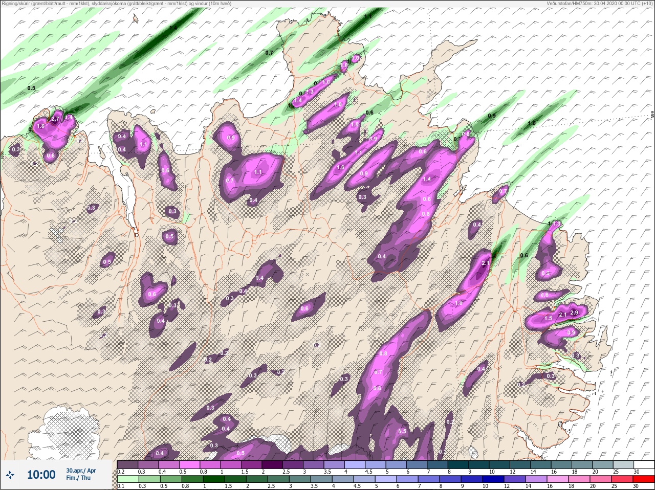Viewport: 655px width, 490px height.
Task: Click the bottom-row legend swatch starting at 16
Action: coord(558,479)
